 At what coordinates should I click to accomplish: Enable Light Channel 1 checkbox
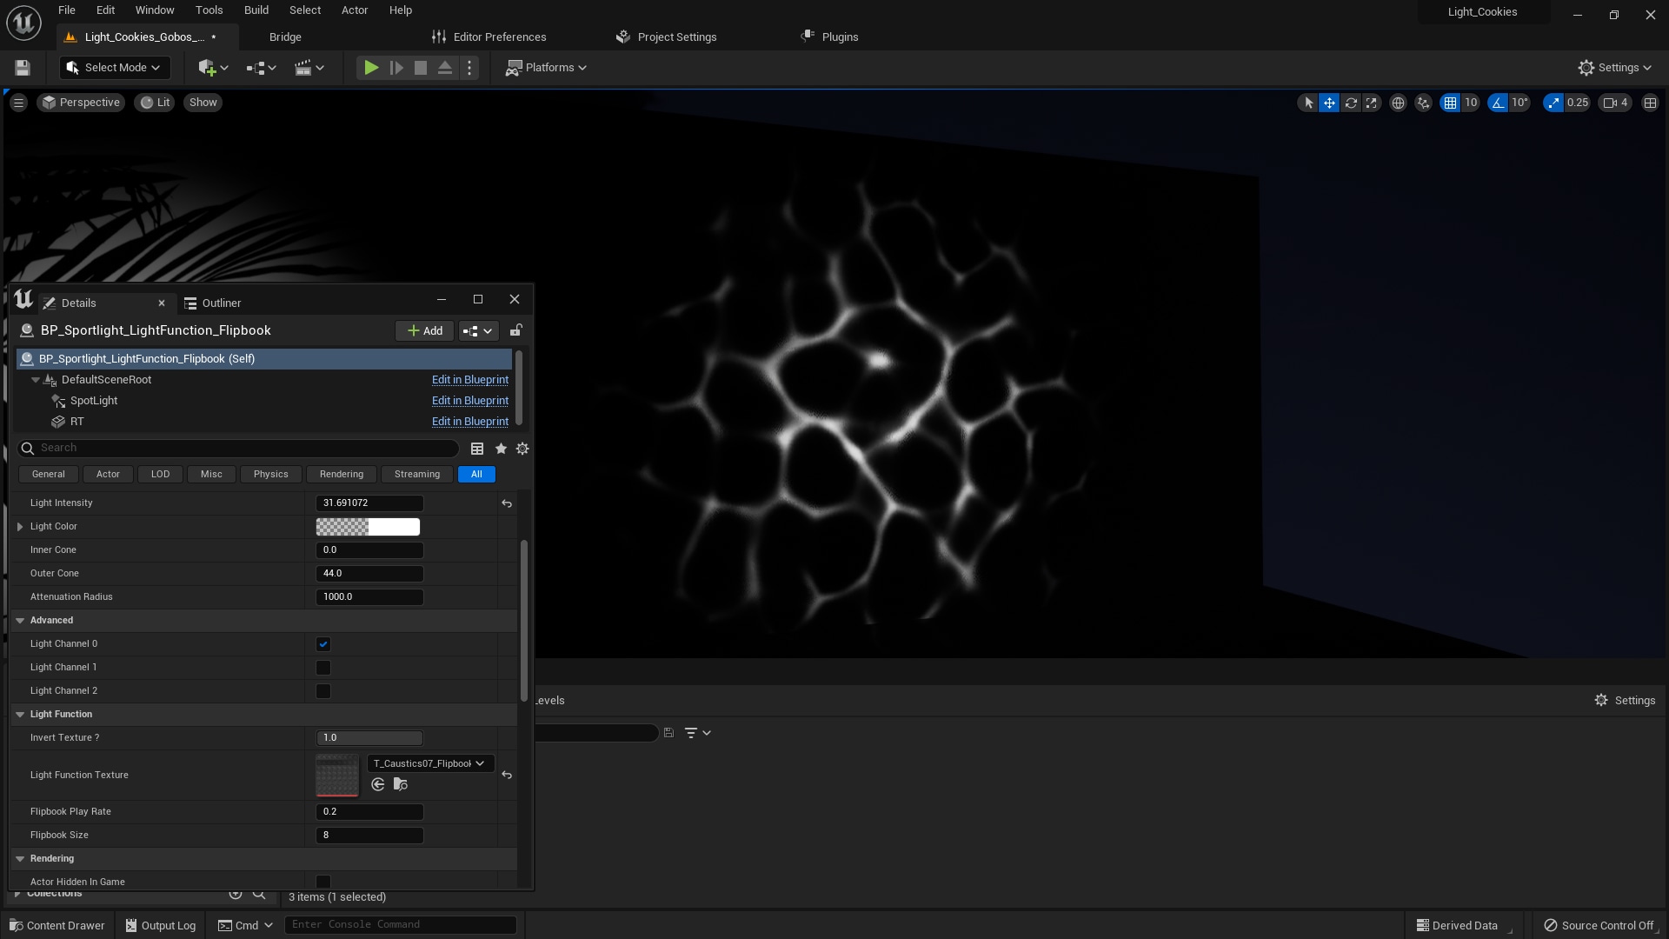tap(322, 667)
